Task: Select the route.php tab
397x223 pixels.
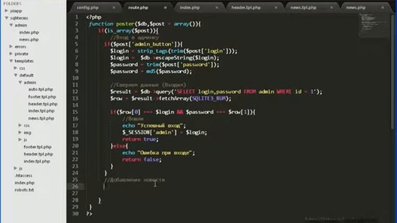Action: coord(138,7)
